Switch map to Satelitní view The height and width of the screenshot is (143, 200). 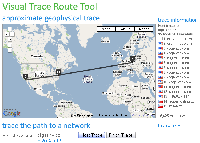click(x=125, y=29)
